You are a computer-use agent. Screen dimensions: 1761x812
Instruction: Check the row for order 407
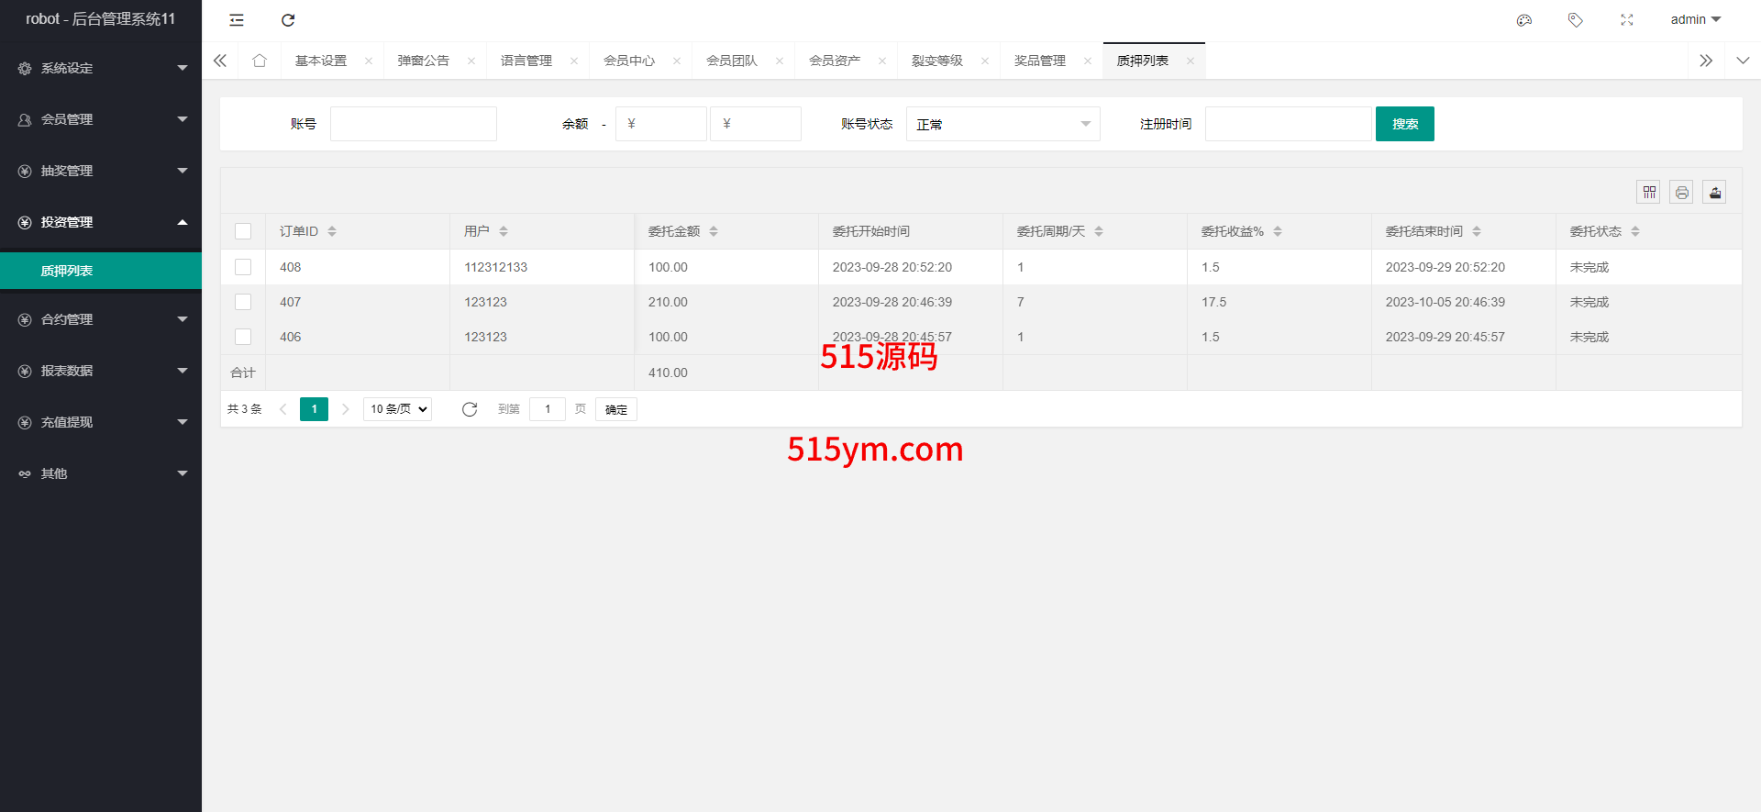(243, 302)
